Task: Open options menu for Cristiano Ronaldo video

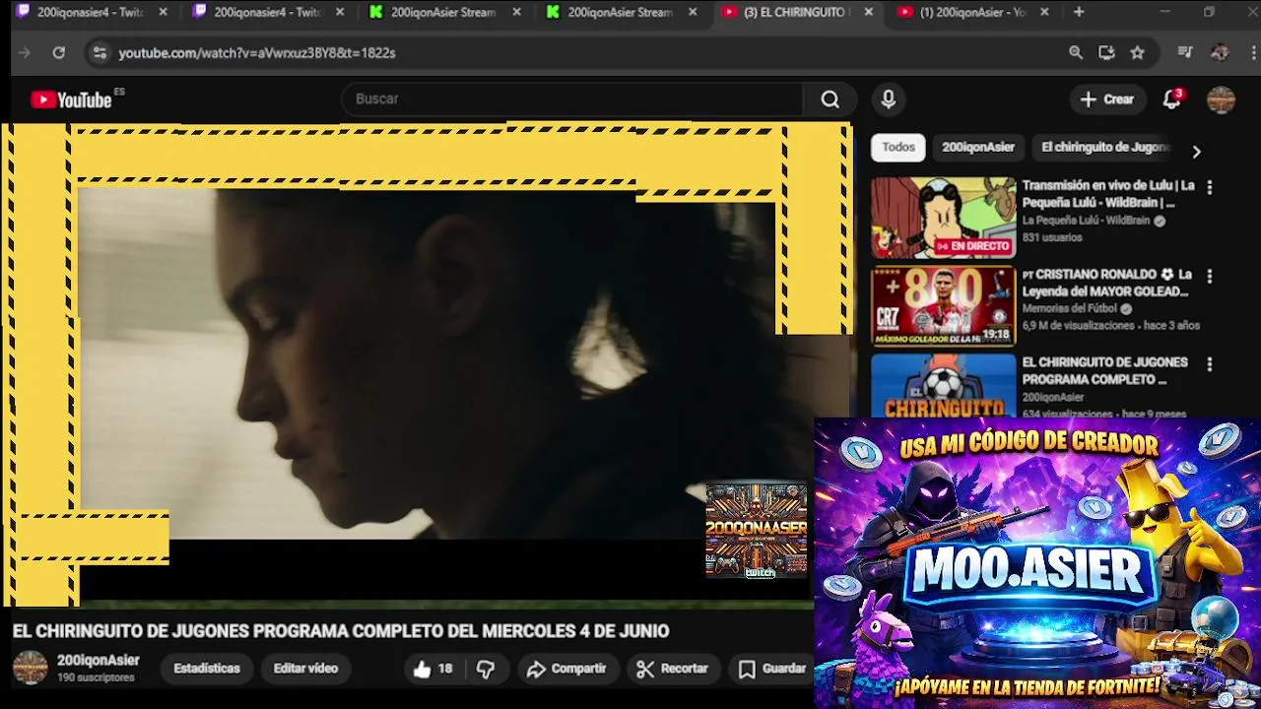Action: [x=1210, y=277]
